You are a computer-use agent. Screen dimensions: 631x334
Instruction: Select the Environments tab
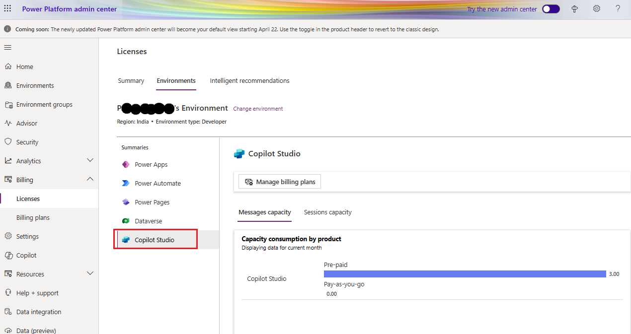pos(176,80)
